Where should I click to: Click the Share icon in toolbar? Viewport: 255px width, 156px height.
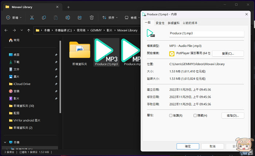click(x=80, y=17)
